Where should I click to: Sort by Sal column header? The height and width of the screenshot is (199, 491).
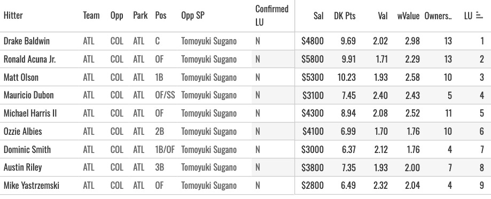[318, 16]
